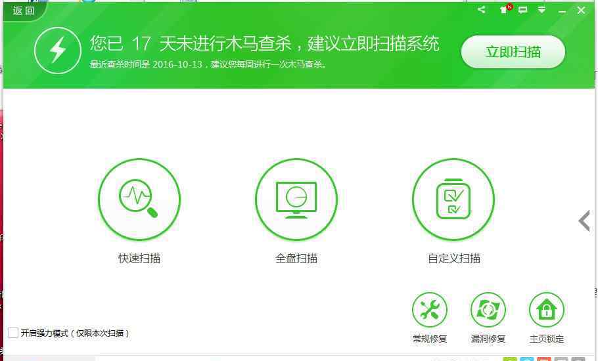Viewport: 598px width, 361px height.
Task: Click the lightning bolt circle icon
Action: tap(58, 50)
